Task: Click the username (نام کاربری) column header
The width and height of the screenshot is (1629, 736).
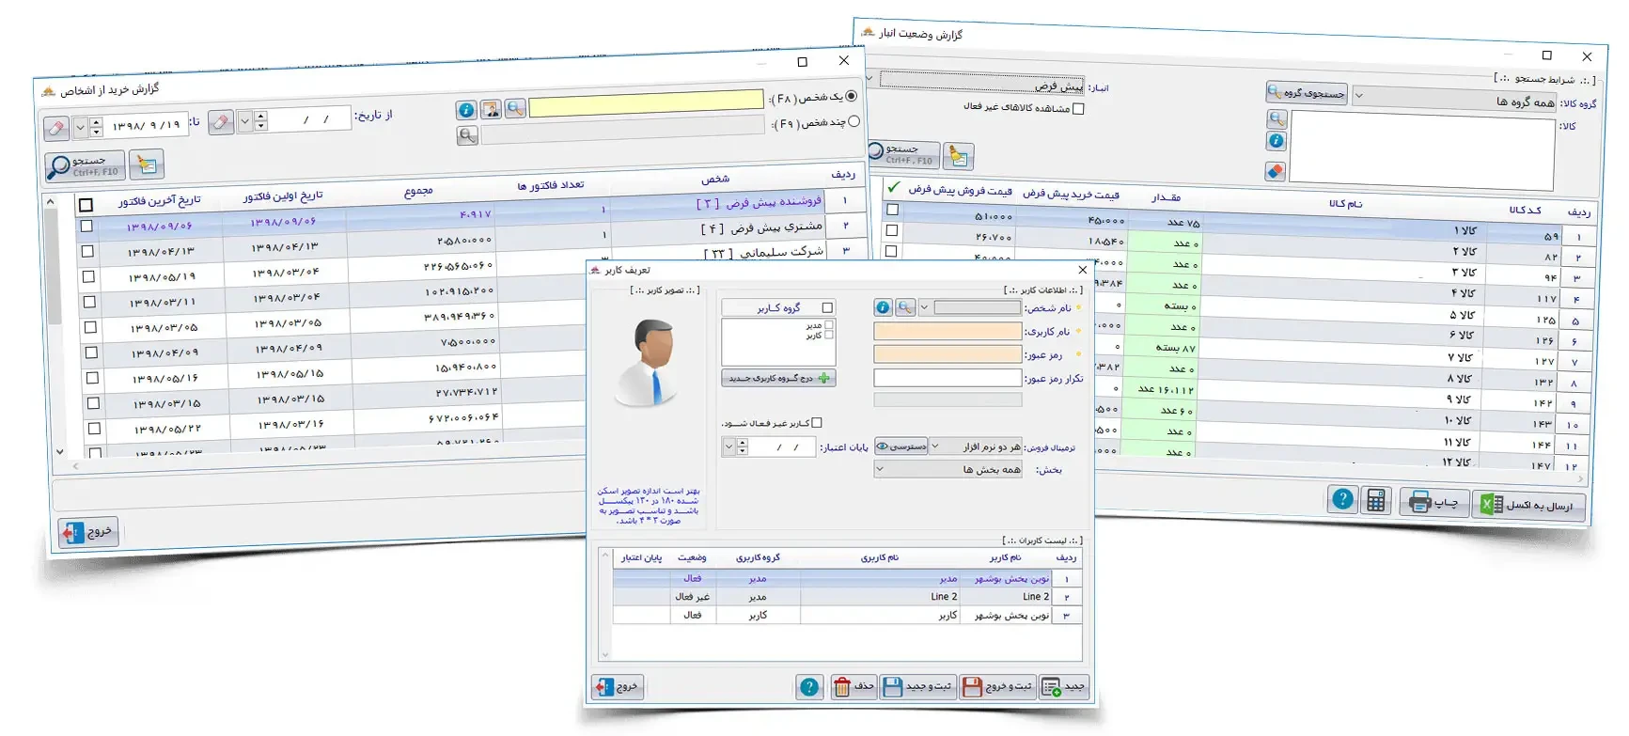Action: click(879, 557)
